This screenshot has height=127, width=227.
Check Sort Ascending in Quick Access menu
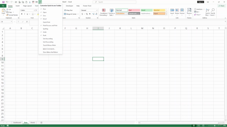pyautogui.click(x=50, y=39)
